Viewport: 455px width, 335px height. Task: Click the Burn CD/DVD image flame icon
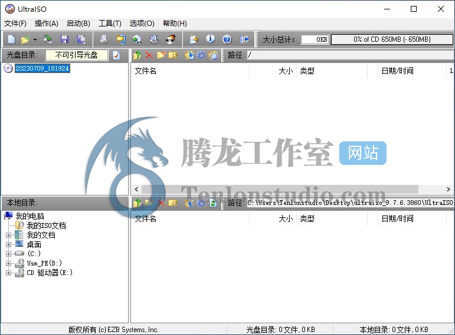pos(171,39)
